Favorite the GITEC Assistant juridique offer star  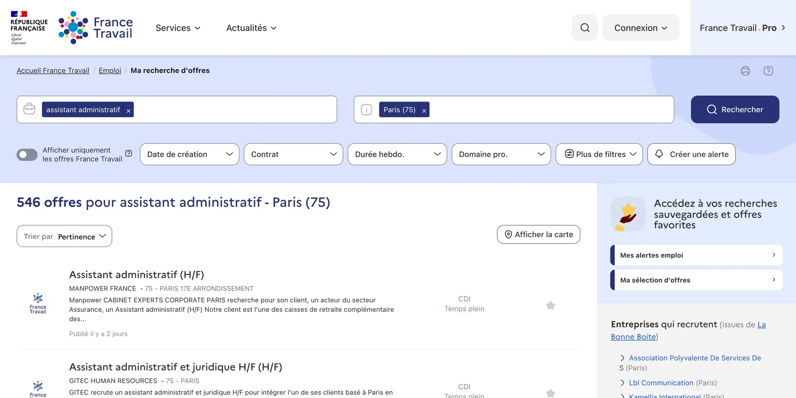(551, 393)
